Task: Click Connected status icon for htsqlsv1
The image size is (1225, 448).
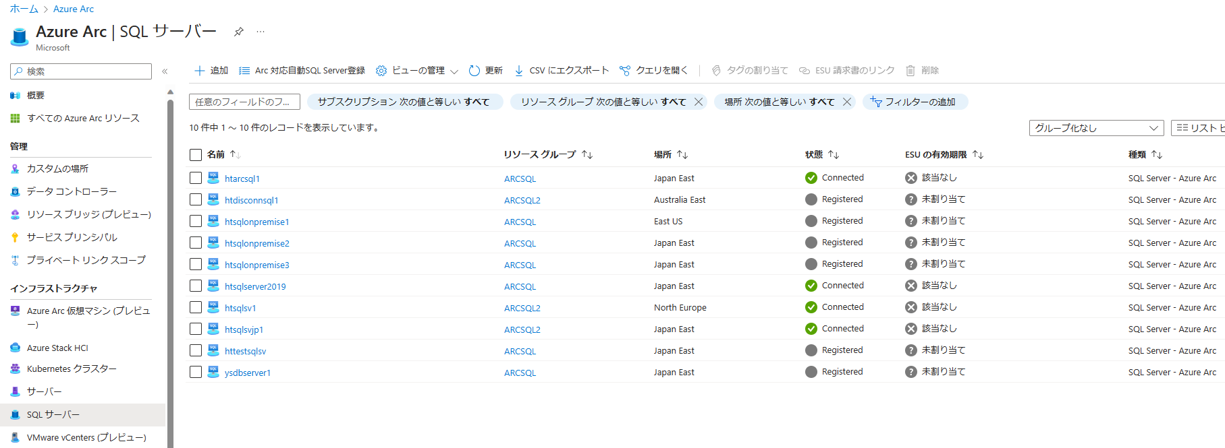Action: pos(811,307)
